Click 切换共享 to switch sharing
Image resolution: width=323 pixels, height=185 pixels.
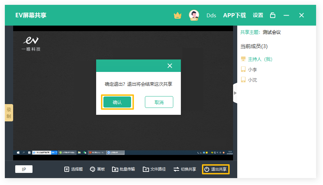[x=185, y=169]
